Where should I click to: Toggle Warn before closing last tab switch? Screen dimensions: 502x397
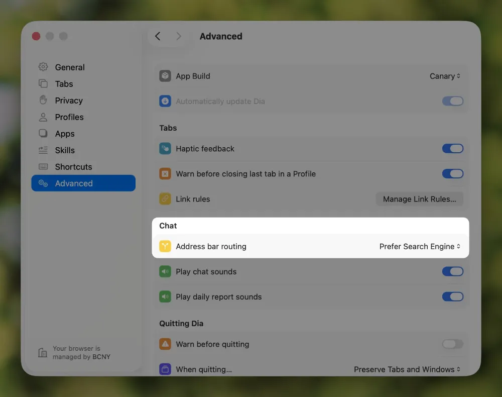(x=453, y=174)
